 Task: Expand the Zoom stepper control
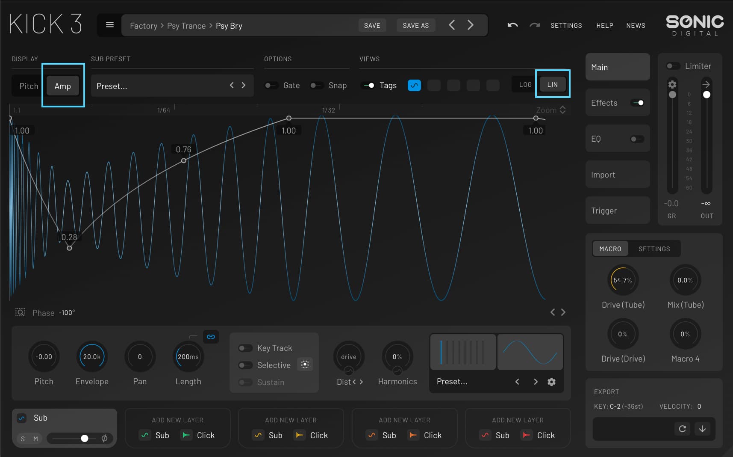click(562, 110)
